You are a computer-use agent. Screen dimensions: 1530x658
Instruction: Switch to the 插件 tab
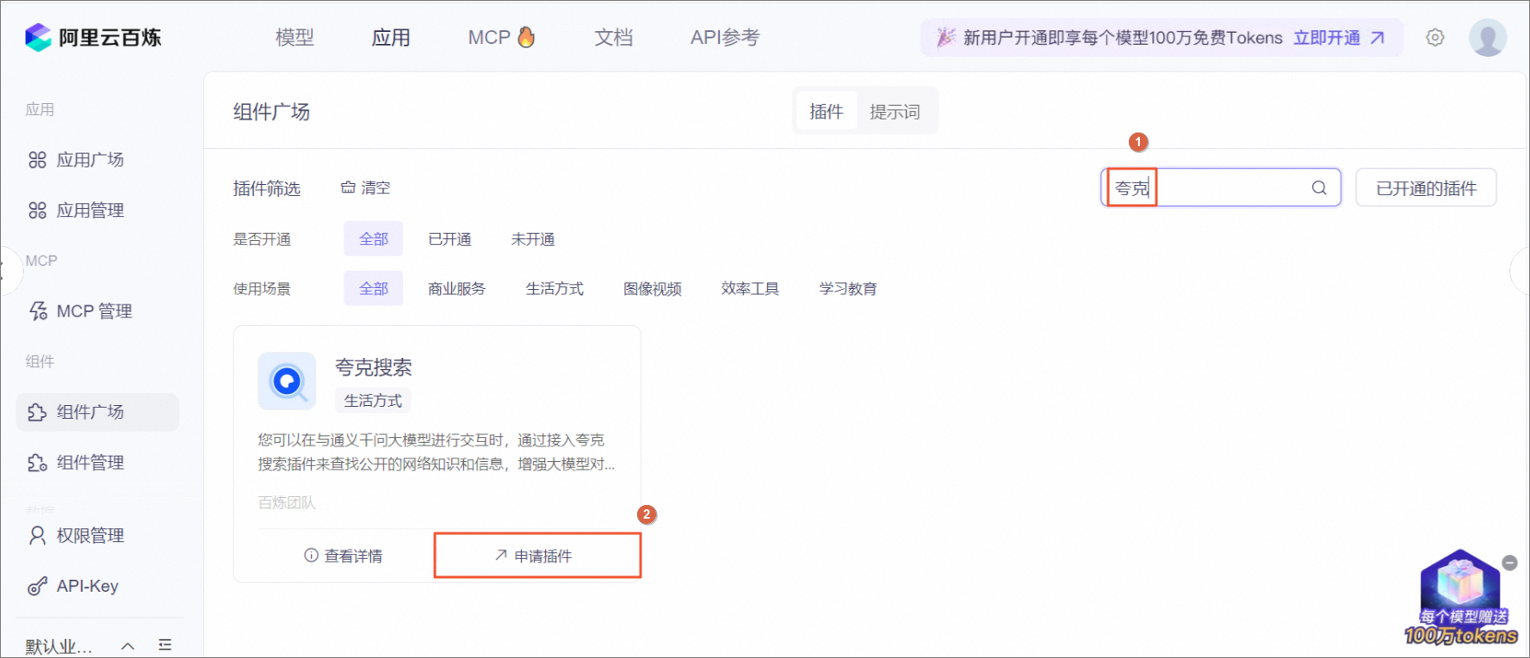point(826,111)
